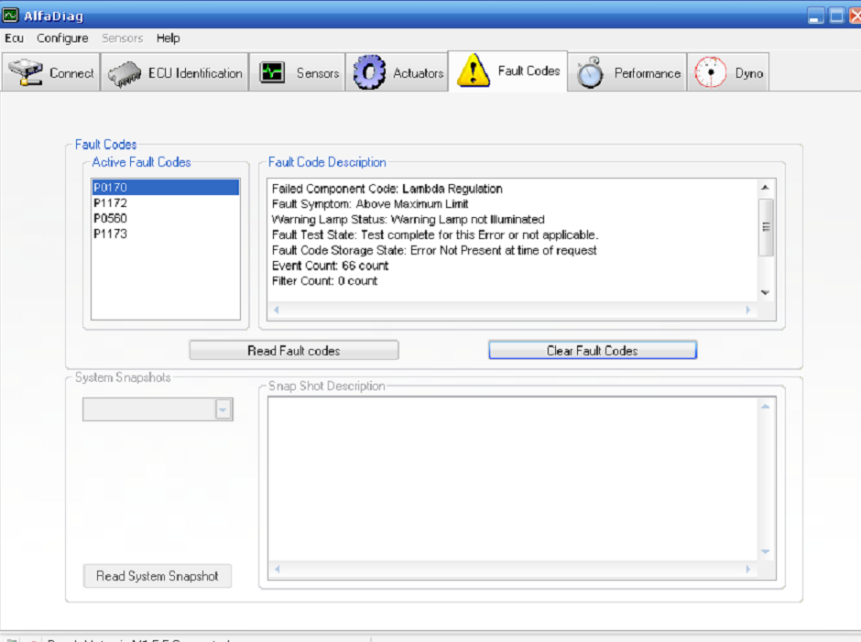Click fault description scroll right arrow
This screenshot has width=861, height=642.
[x=748, y=310]
